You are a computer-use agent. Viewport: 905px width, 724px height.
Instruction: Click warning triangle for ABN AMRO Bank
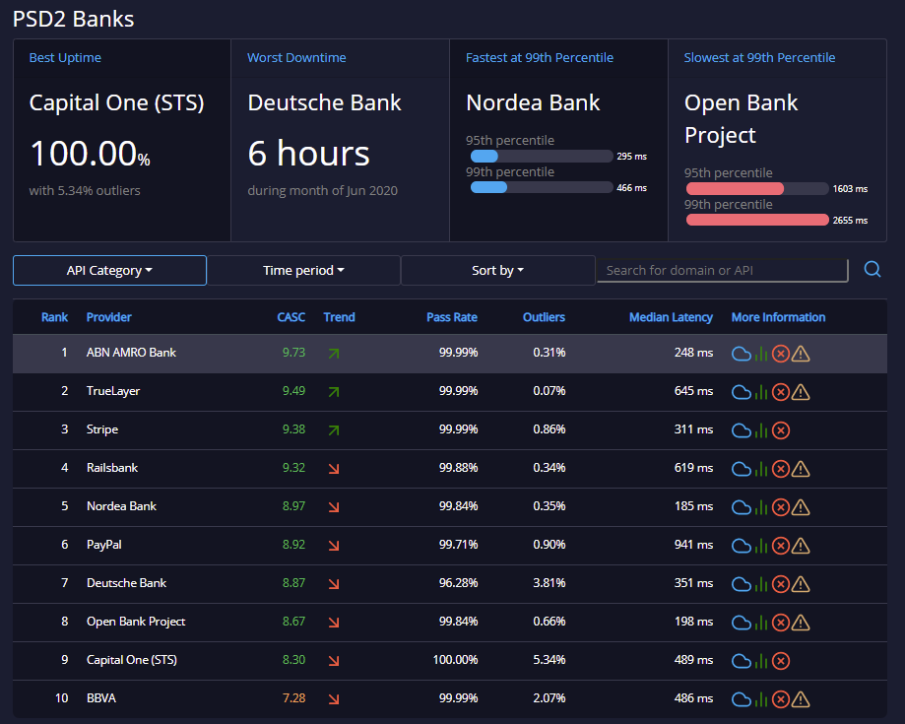coord(801,354)
